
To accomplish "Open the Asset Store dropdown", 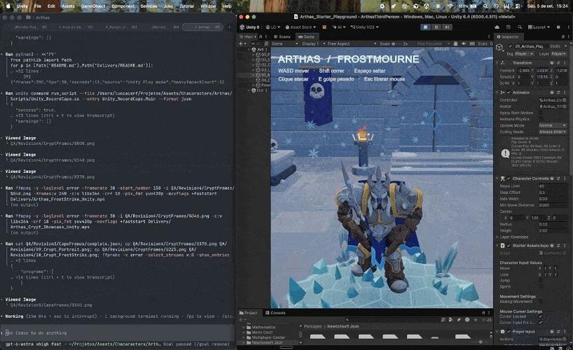I will point(301,27).
